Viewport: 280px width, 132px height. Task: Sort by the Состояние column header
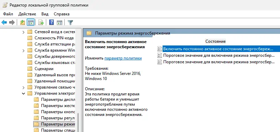tap(216, 41)
